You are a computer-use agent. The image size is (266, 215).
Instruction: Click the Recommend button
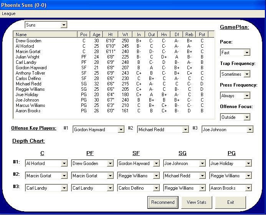(x=163, y=202)
